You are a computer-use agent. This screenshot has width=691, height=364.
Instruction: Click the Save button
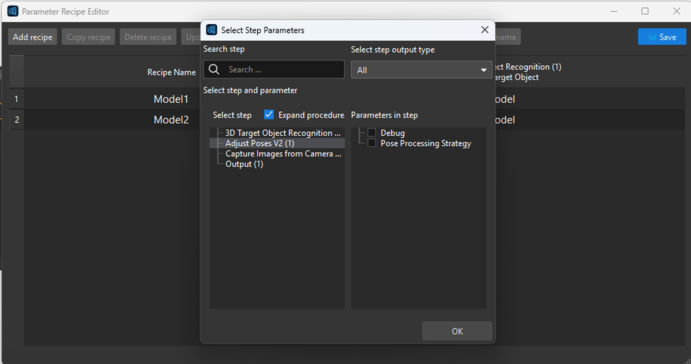point(662,36)
